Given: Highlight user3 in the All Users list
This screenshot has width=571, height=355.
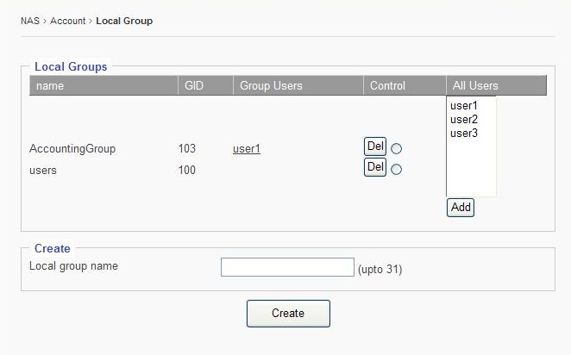Looking at the screenshot, I should [x=463, y=134].
